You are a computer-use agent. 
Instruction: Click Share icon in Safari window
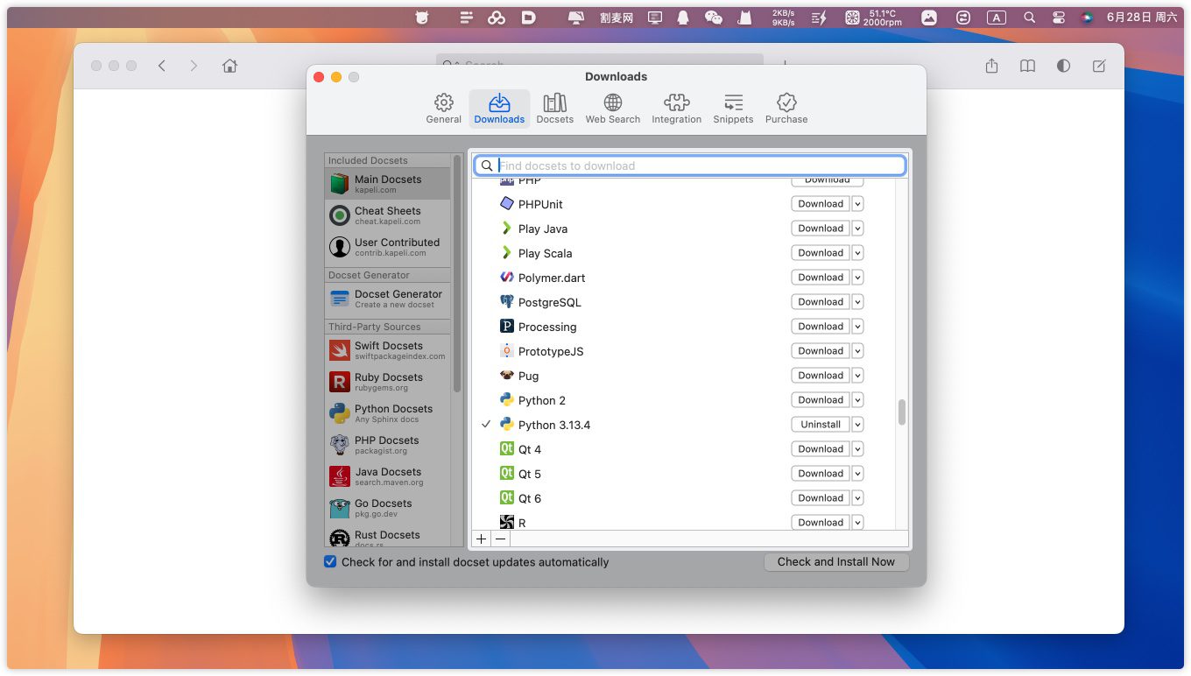[991, 66]
